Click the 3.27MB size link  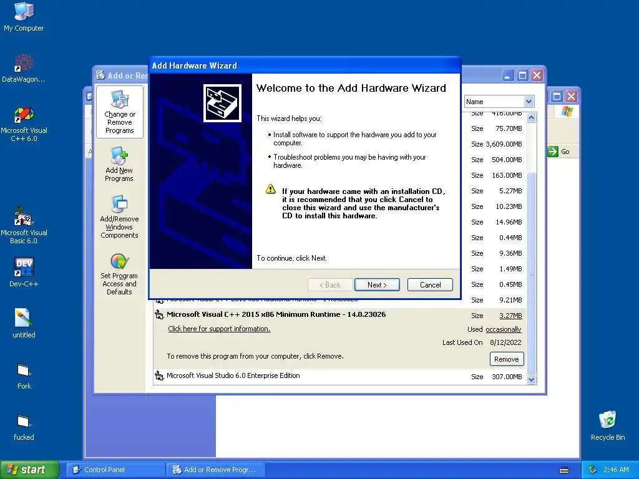point(510,316)
